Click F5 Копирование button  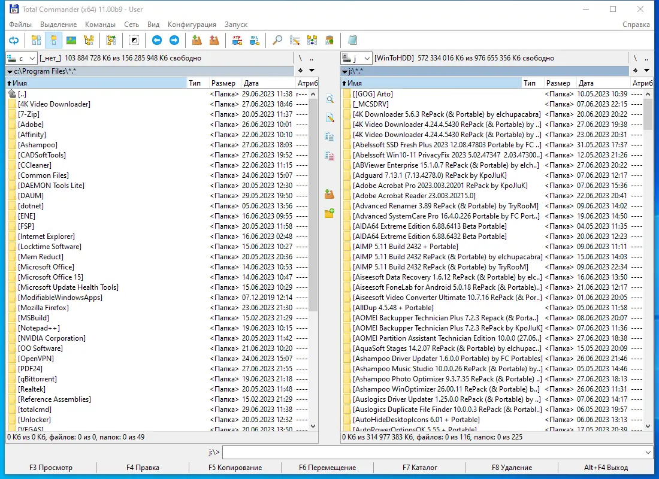[235, 467]
